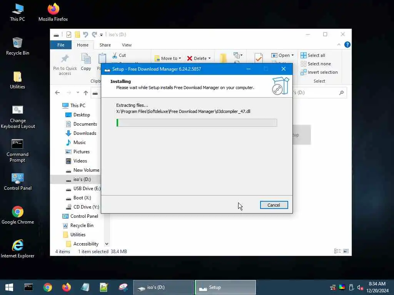Click Properties checkmark in quick access toolbar

(x=68, y=35)
